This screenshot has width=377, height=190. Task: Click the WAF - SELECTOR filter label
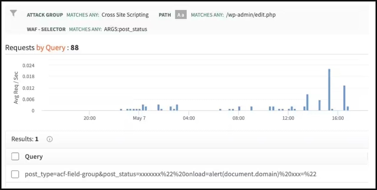[46, 29]
